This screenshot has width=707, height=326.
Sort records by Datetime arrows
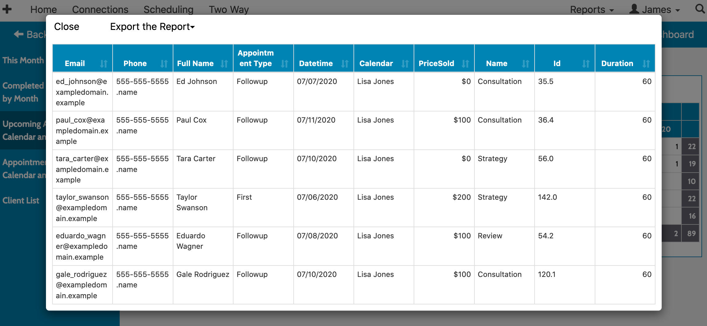[345, 64]
